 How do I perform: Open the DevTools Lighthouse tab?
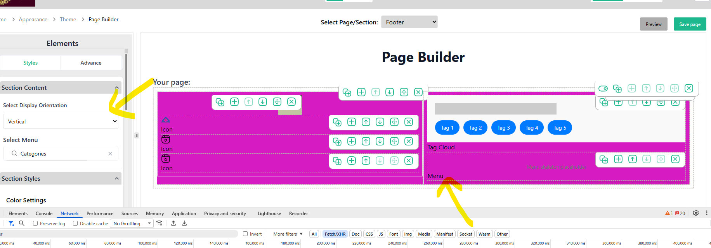pyautogui.click(x=269, y=213)
